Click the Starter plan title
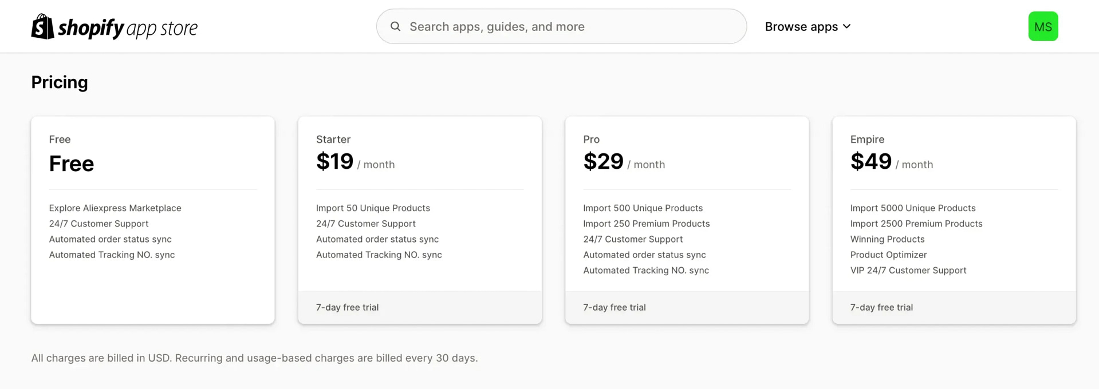1099x389 pixels. 333,139
